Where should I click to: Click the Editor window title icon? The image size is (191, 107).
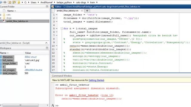[x=53, y=7]
